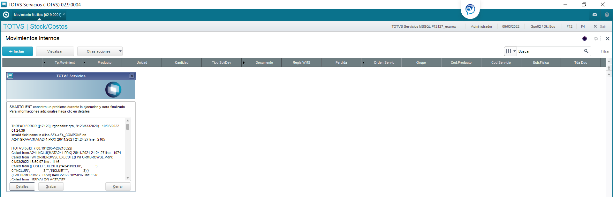Screen dimensions: 613x197
Task: Click the arrow marker before Tp.Movimient column
Action: (x=44, y=62)
